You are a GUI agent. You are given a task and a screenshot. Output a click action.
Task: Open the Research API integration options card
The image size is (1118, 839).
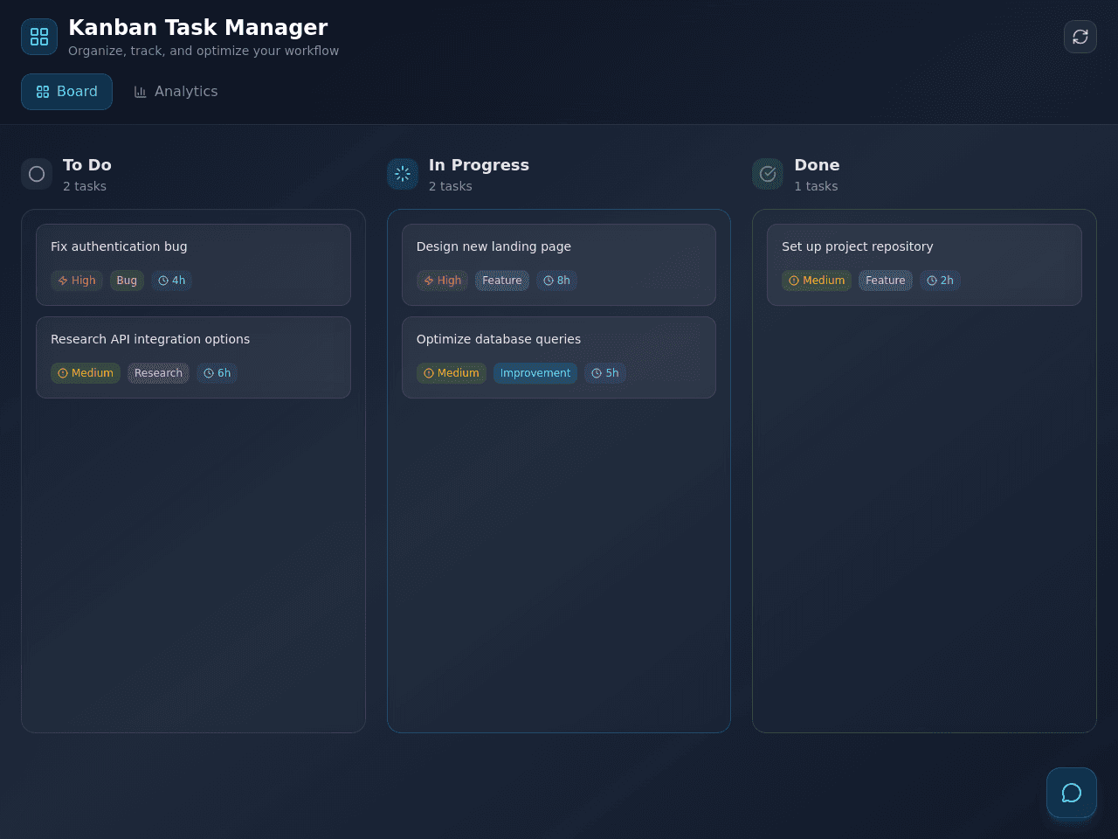193,357
